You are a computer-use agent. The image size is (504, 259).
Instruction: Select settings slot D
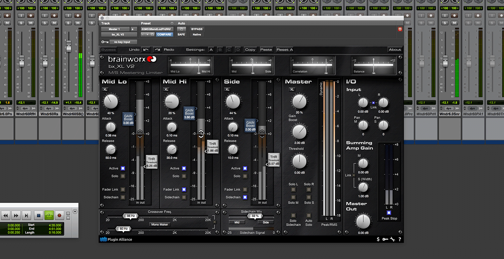(x=238, y=50)
